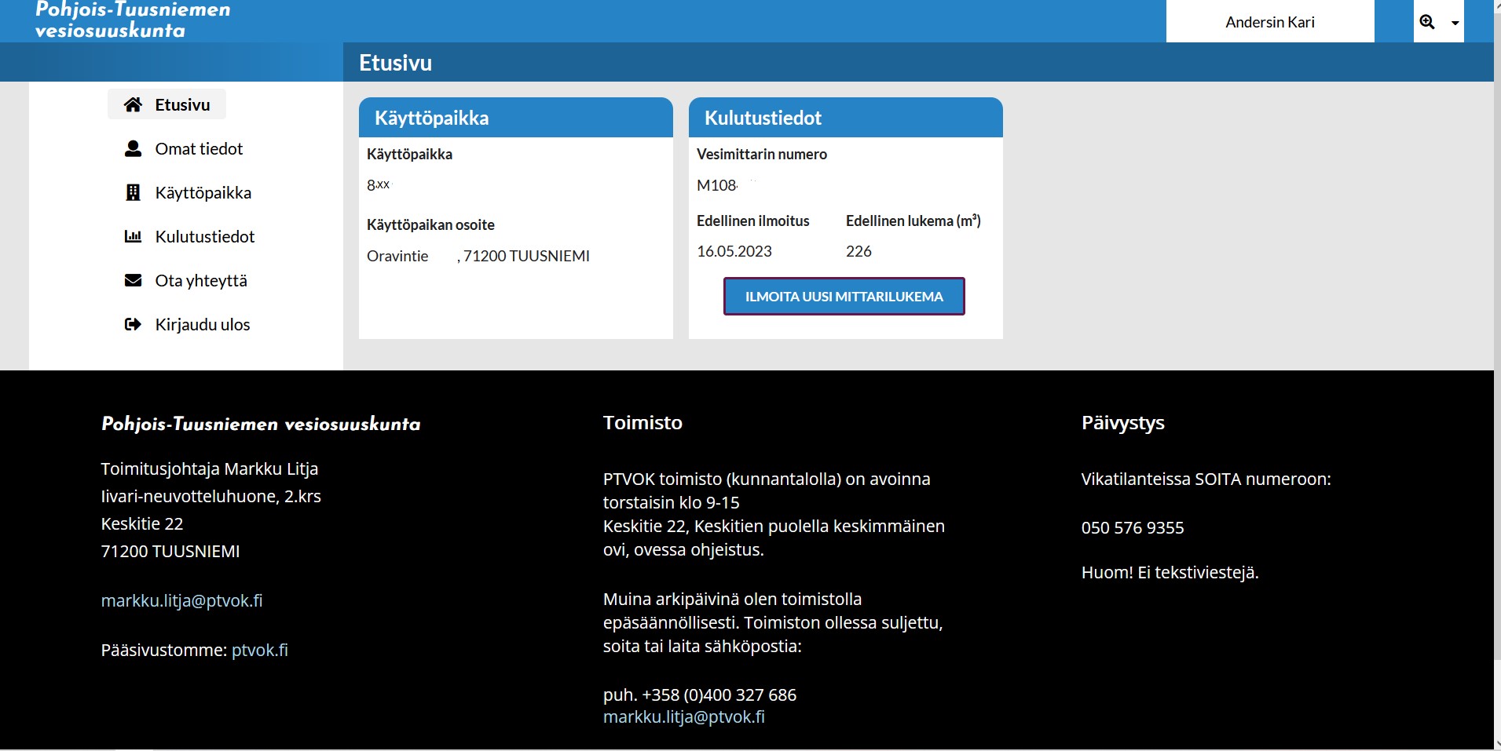Click the magnifier zoom icon in header
The image size is (1501, 751).
click(x=1427, y=22)
